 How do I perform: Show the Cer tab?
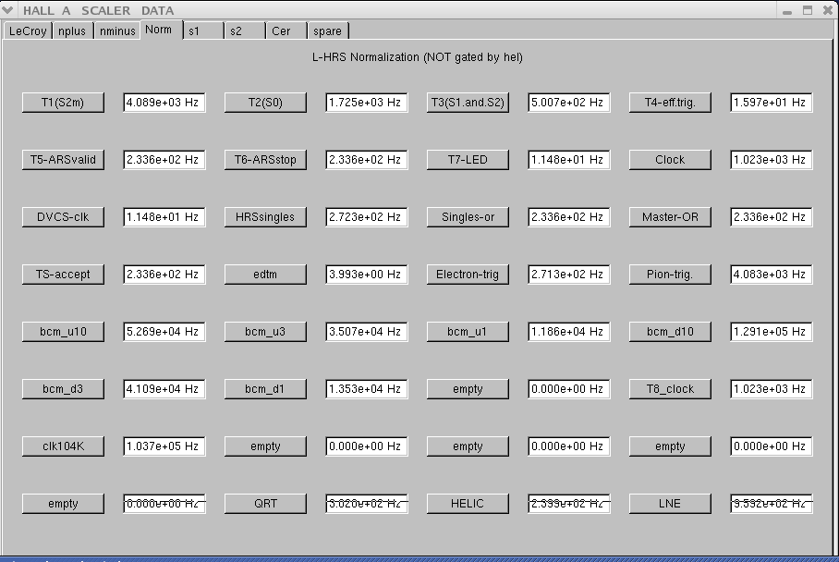pyautogui.click(x=286, y=31)
